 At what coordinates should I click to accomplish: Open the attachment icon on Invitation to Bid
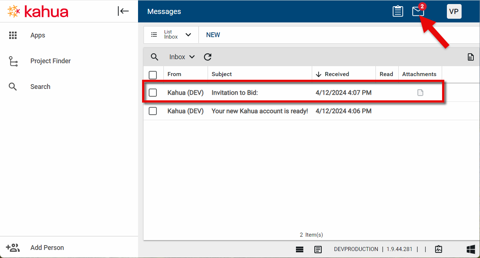[x=420, y=93]
